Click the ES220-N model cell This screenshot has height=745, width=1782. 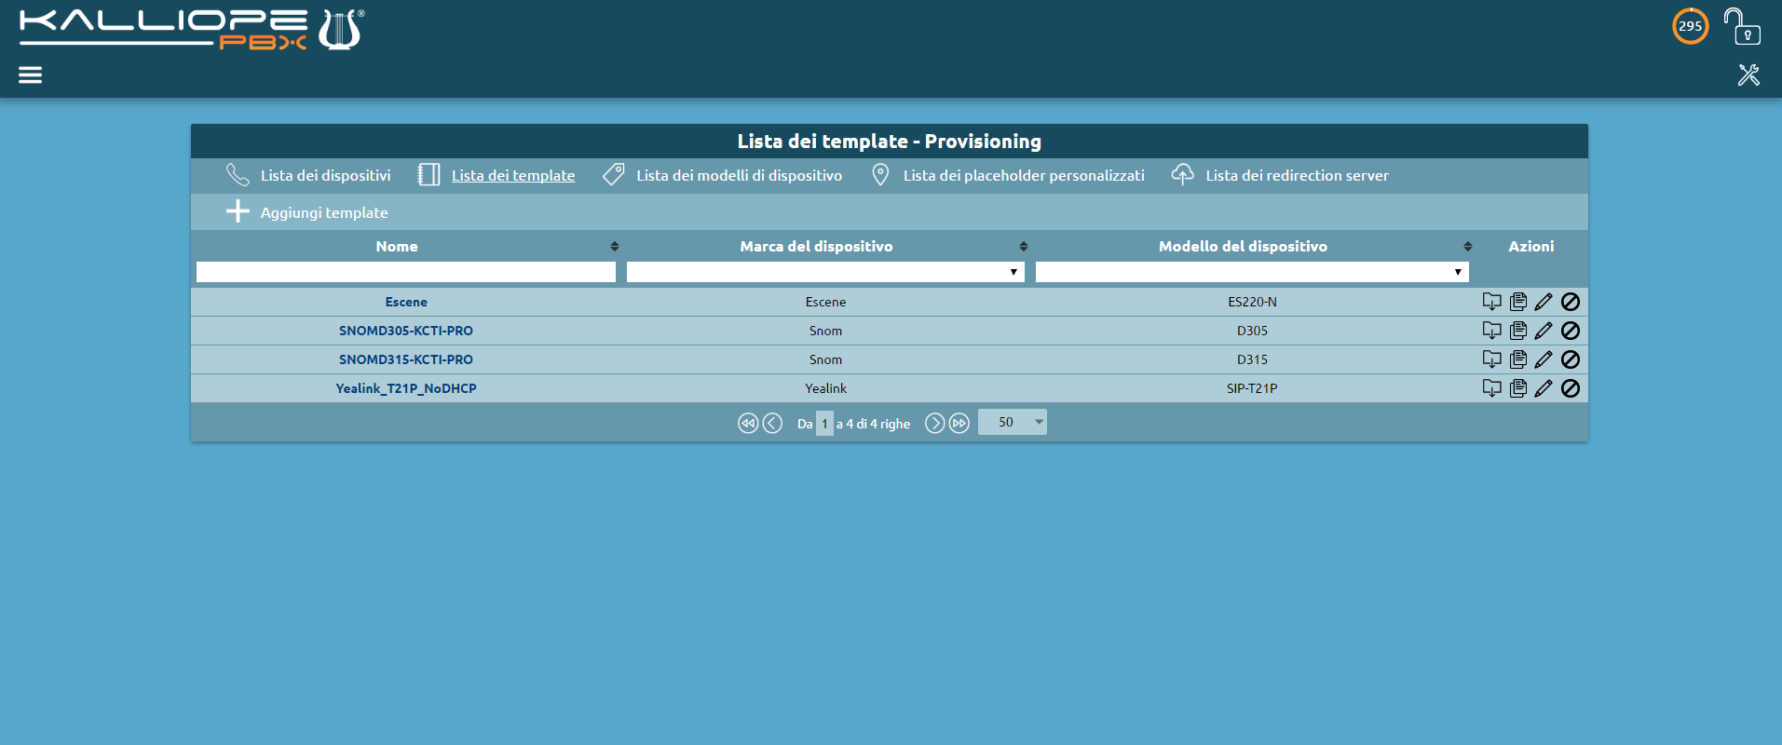1252,302
